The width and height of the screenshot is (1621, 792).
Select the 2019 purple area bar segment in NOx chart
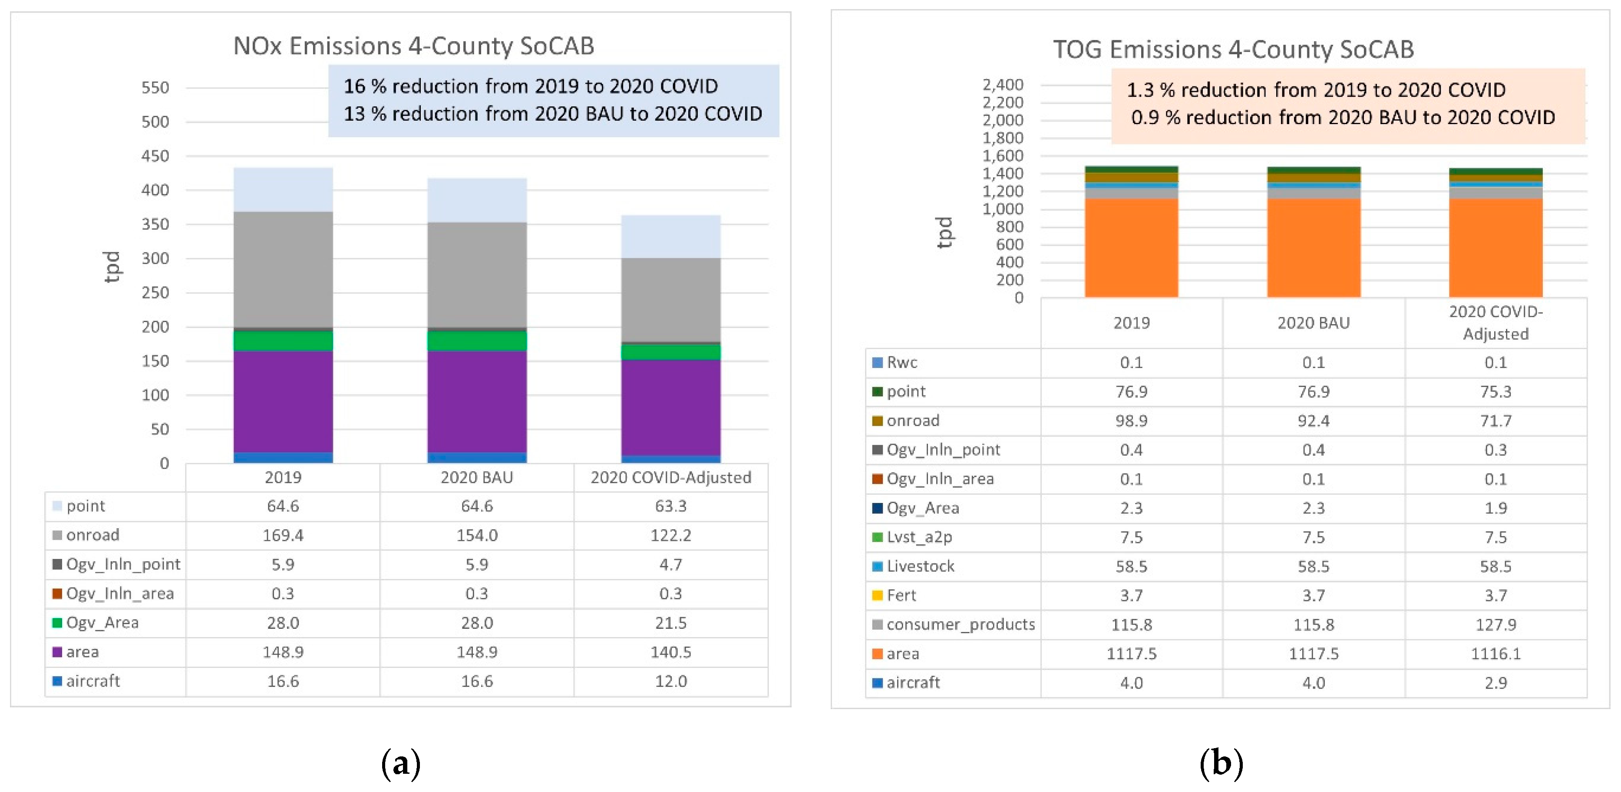click(283, 401)
